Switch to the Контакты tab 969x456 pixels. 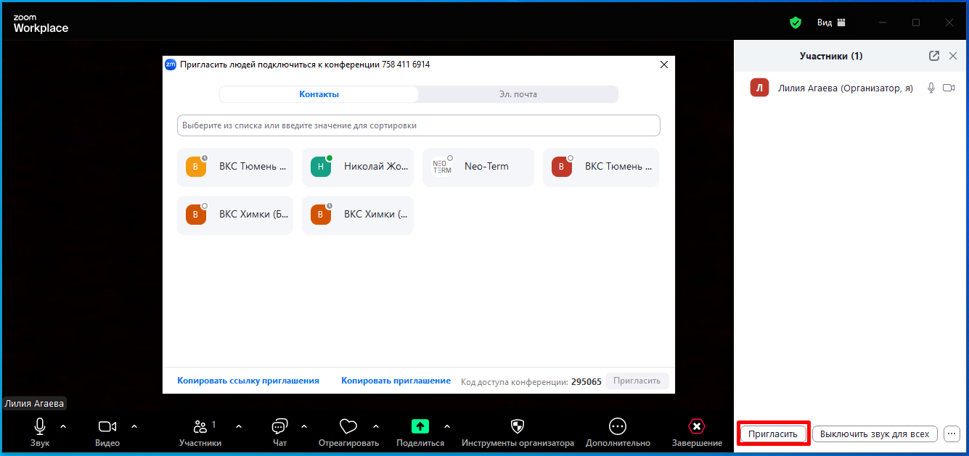tap(319, 94)
